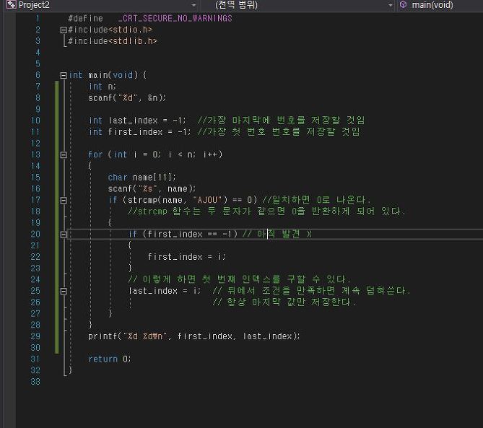
Task: Click the printf statement on line 29
Action: point(194,336)
